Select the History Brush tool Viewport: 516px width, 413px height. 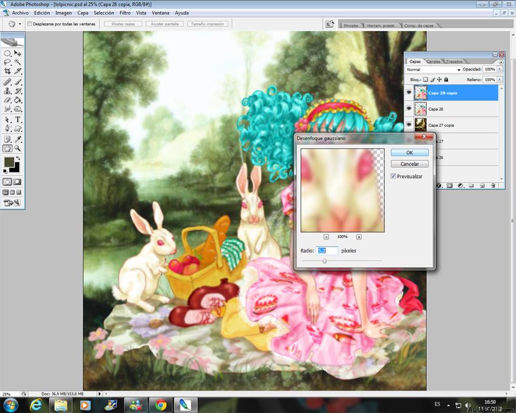point(18,91)
